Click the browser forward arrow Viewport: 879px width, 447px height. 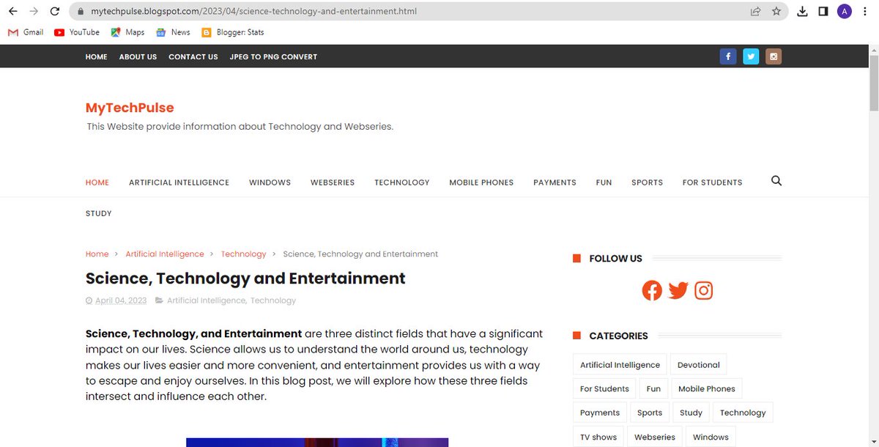(34, 12)
